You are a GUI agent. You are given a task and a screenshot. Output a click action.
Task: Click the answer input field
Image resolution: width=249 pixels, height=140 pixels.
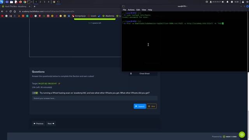[x=95, y=98]
